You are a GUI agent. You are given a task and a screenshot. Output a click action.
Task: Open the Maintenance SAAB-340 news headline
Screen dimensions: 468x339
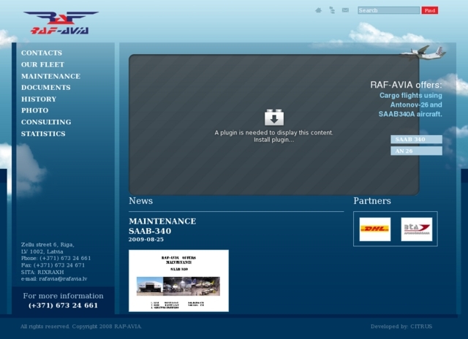coord(162,226)
